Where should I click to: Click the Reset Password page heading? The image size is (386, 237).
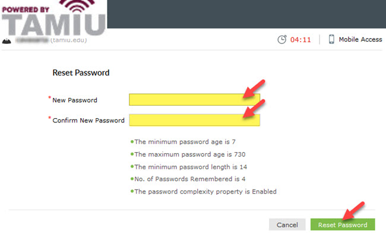pos(81,72)
